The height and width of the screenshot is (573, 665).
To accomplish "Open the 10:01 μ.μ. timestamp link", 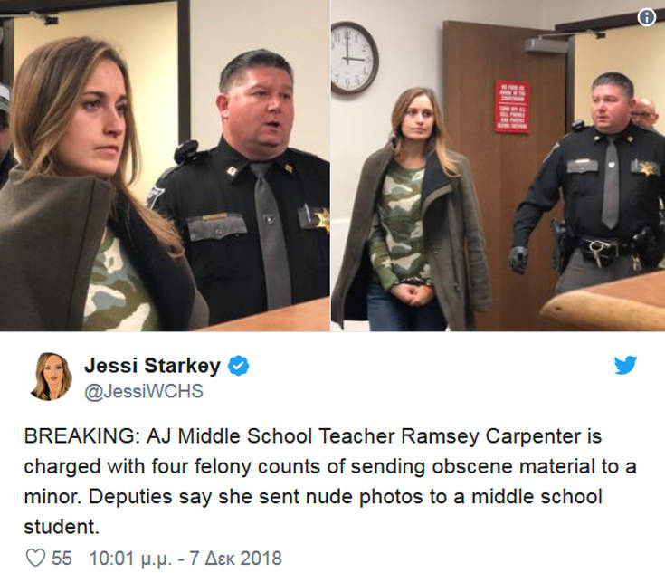I will pyautogui.click(x=185, y=559).
